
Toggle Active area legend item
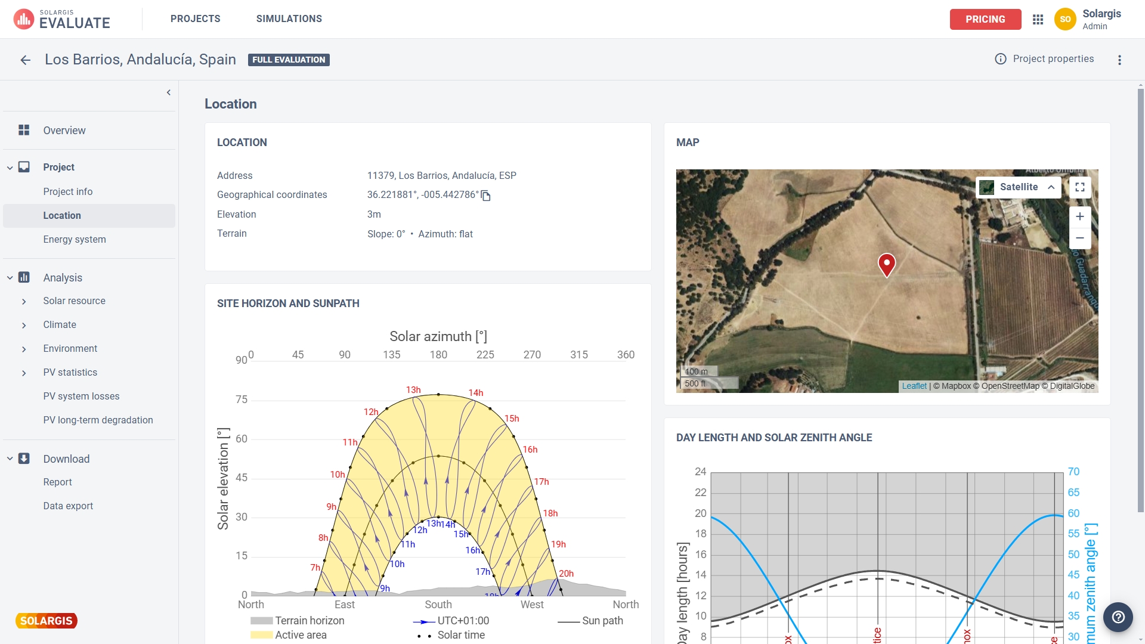point(289,635)
